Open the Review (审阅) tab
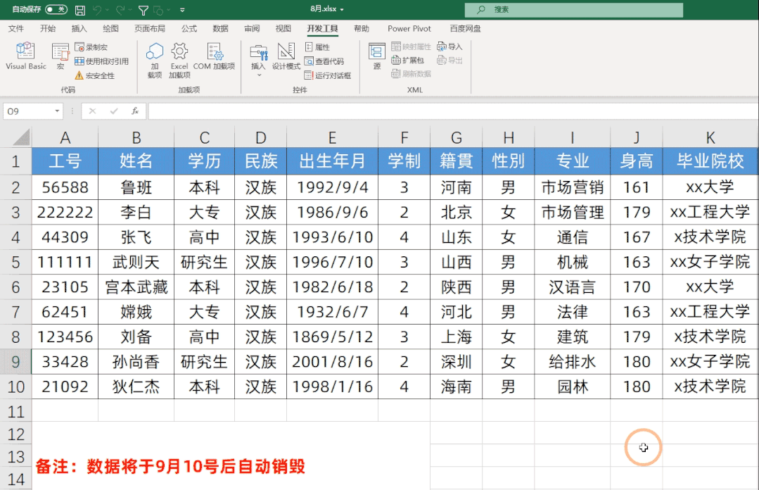This screenshot has height=490, width=759. click(x=252, y=29)
